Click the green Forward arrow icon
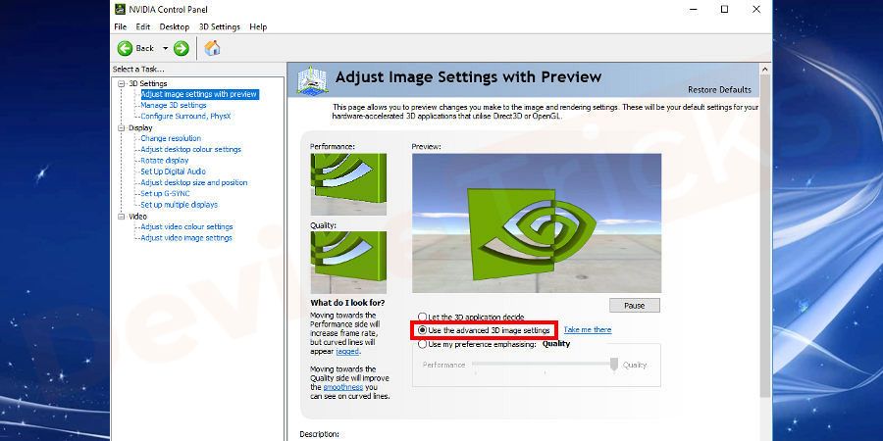The width and height of the screenshot is (883, 441). (x=181, y=48)
